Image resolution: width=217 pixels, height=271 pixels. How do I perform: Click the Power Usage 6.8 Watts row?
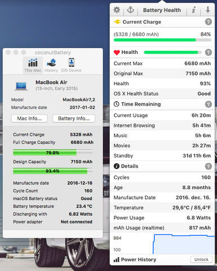162,218
